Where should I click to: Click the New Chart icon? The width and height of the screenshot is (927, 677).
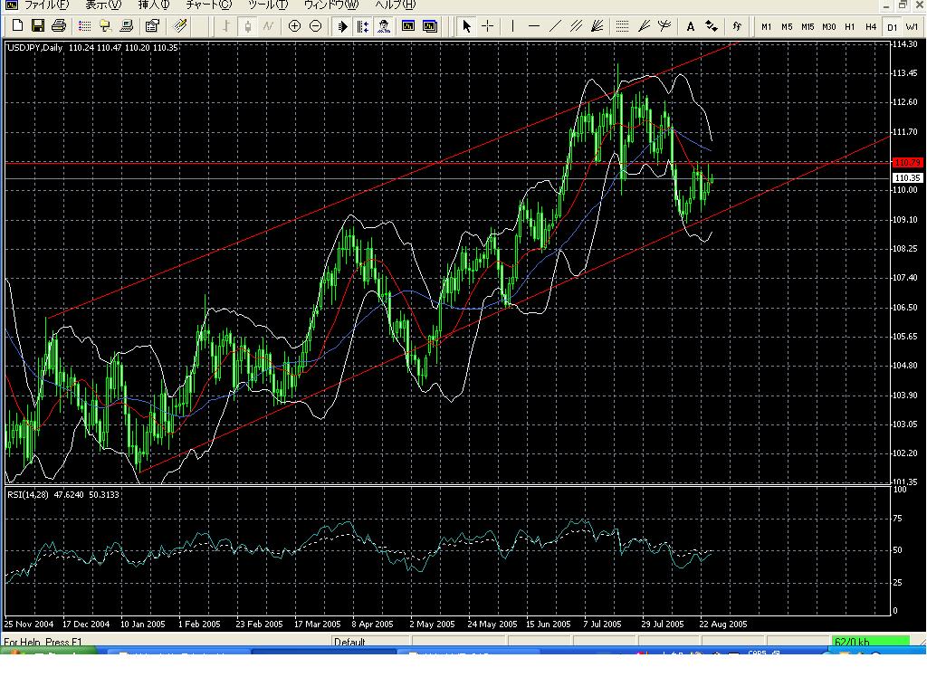[x=17, y=26]
